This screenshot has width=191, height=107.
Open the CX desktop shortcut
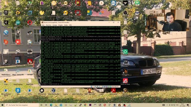pos(125,62)
